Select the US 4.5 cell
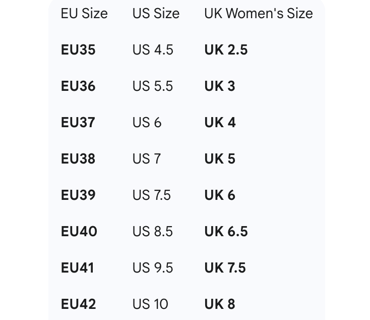This screenshot has height=320, width=370. click(x=153, y=50)
